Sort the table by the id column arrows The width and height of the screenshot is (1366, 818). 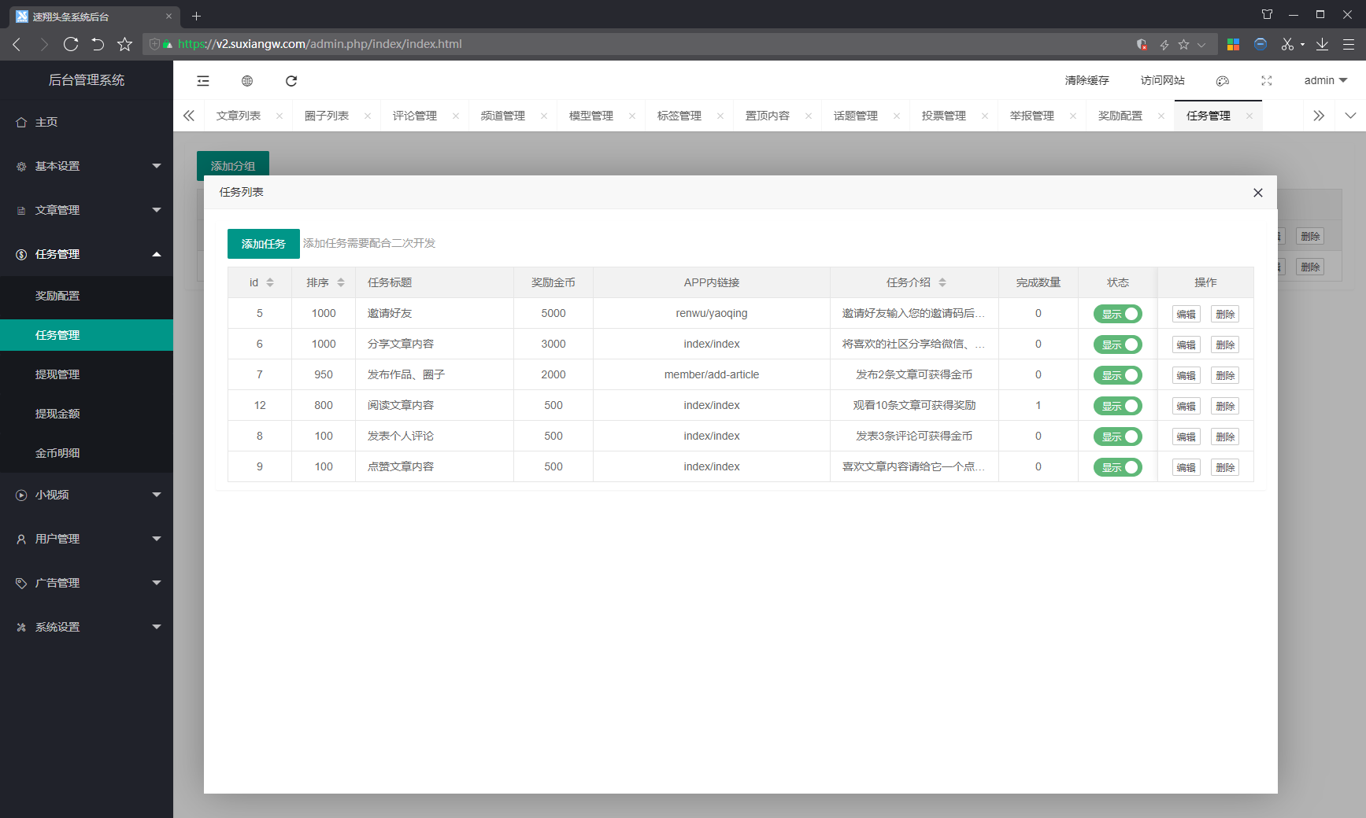tap(270, 282)
